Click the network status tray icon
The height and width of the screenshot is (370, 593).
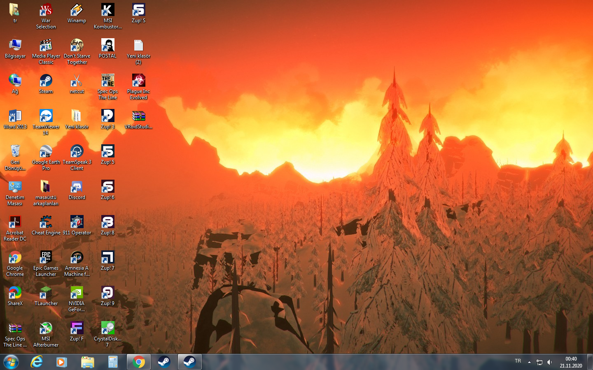point(539,362)
